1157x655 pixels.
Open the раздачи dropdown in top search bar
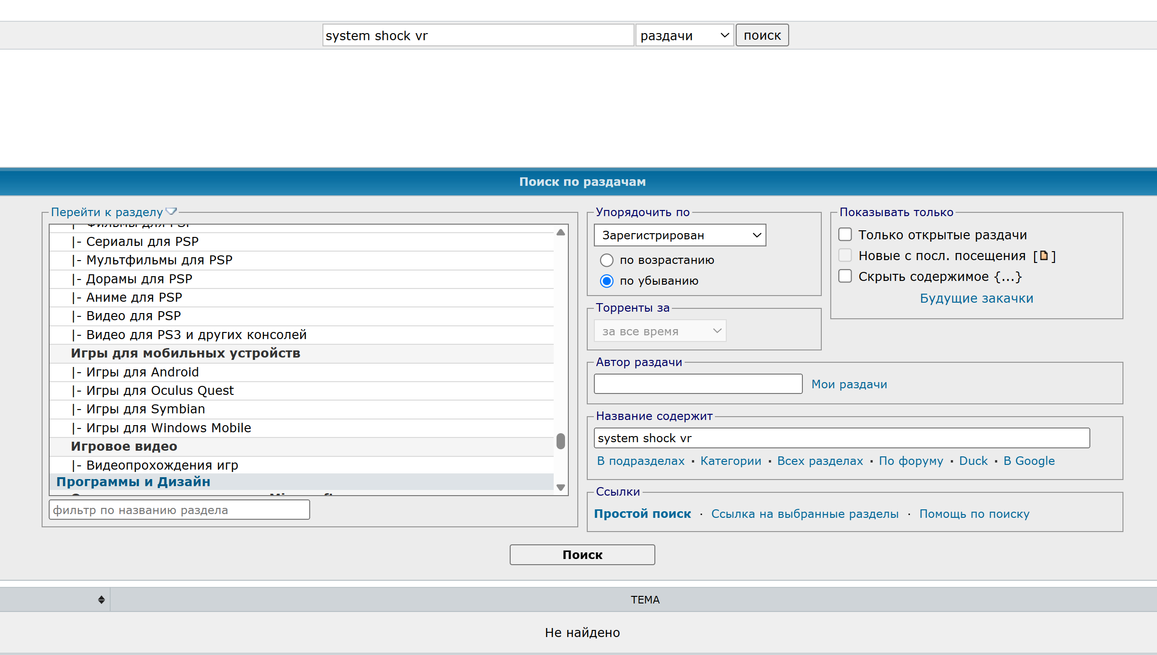click(x=684, y=35)
